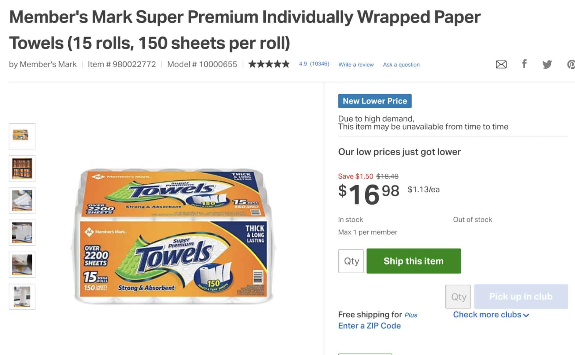Open Write a review link

pyautogui.click(x=356, y=64)
